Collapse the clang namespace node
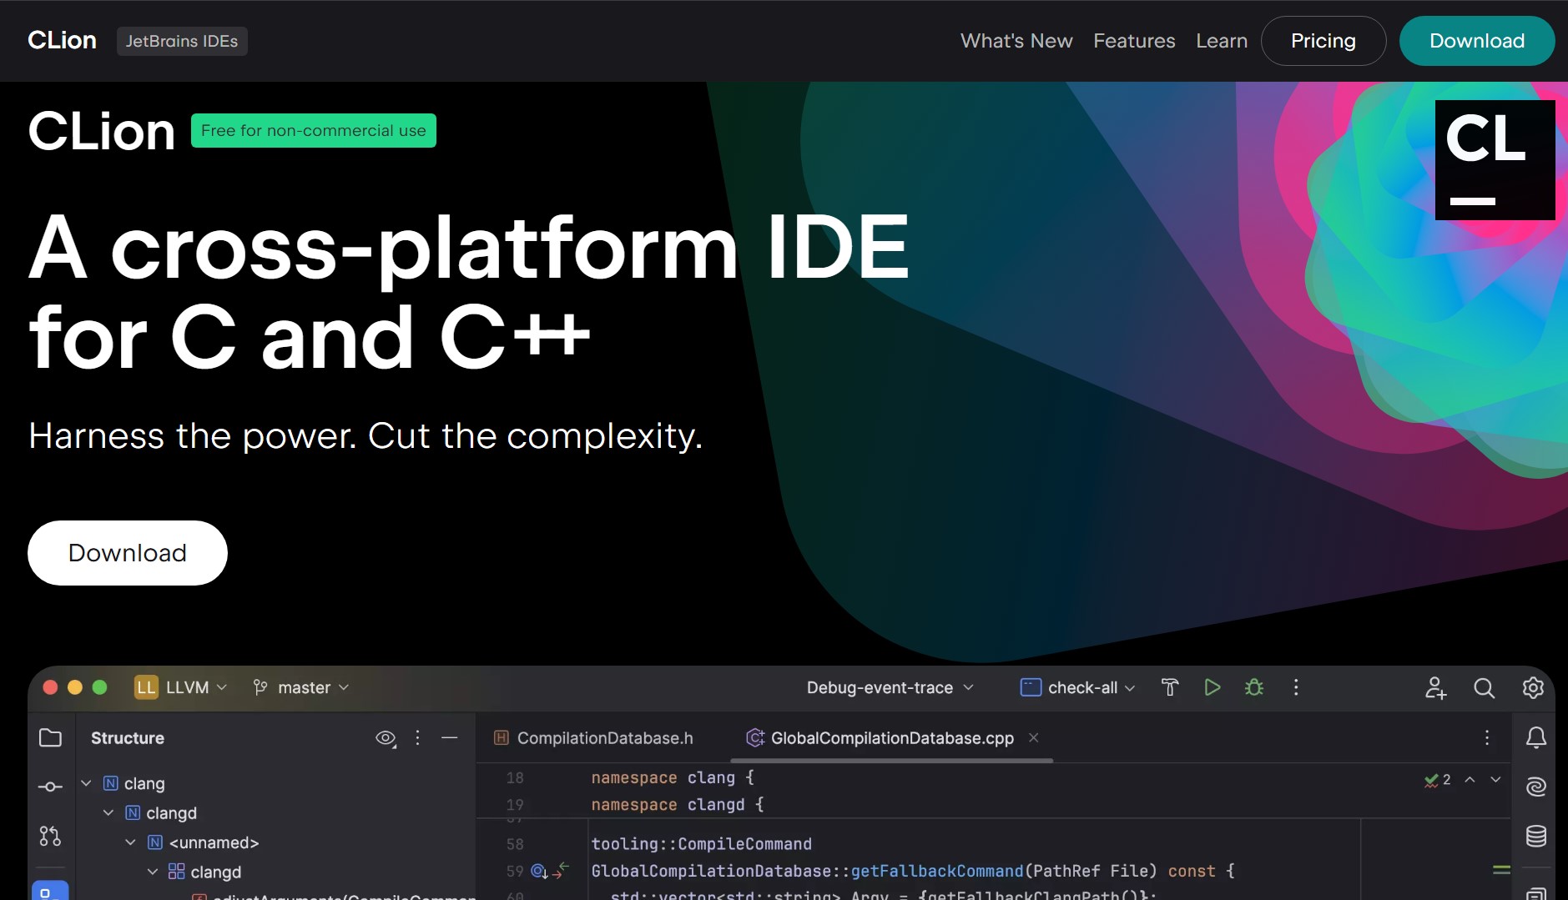Image resolution: width=1568 pixels, height=900 pixels. [86, 783]
